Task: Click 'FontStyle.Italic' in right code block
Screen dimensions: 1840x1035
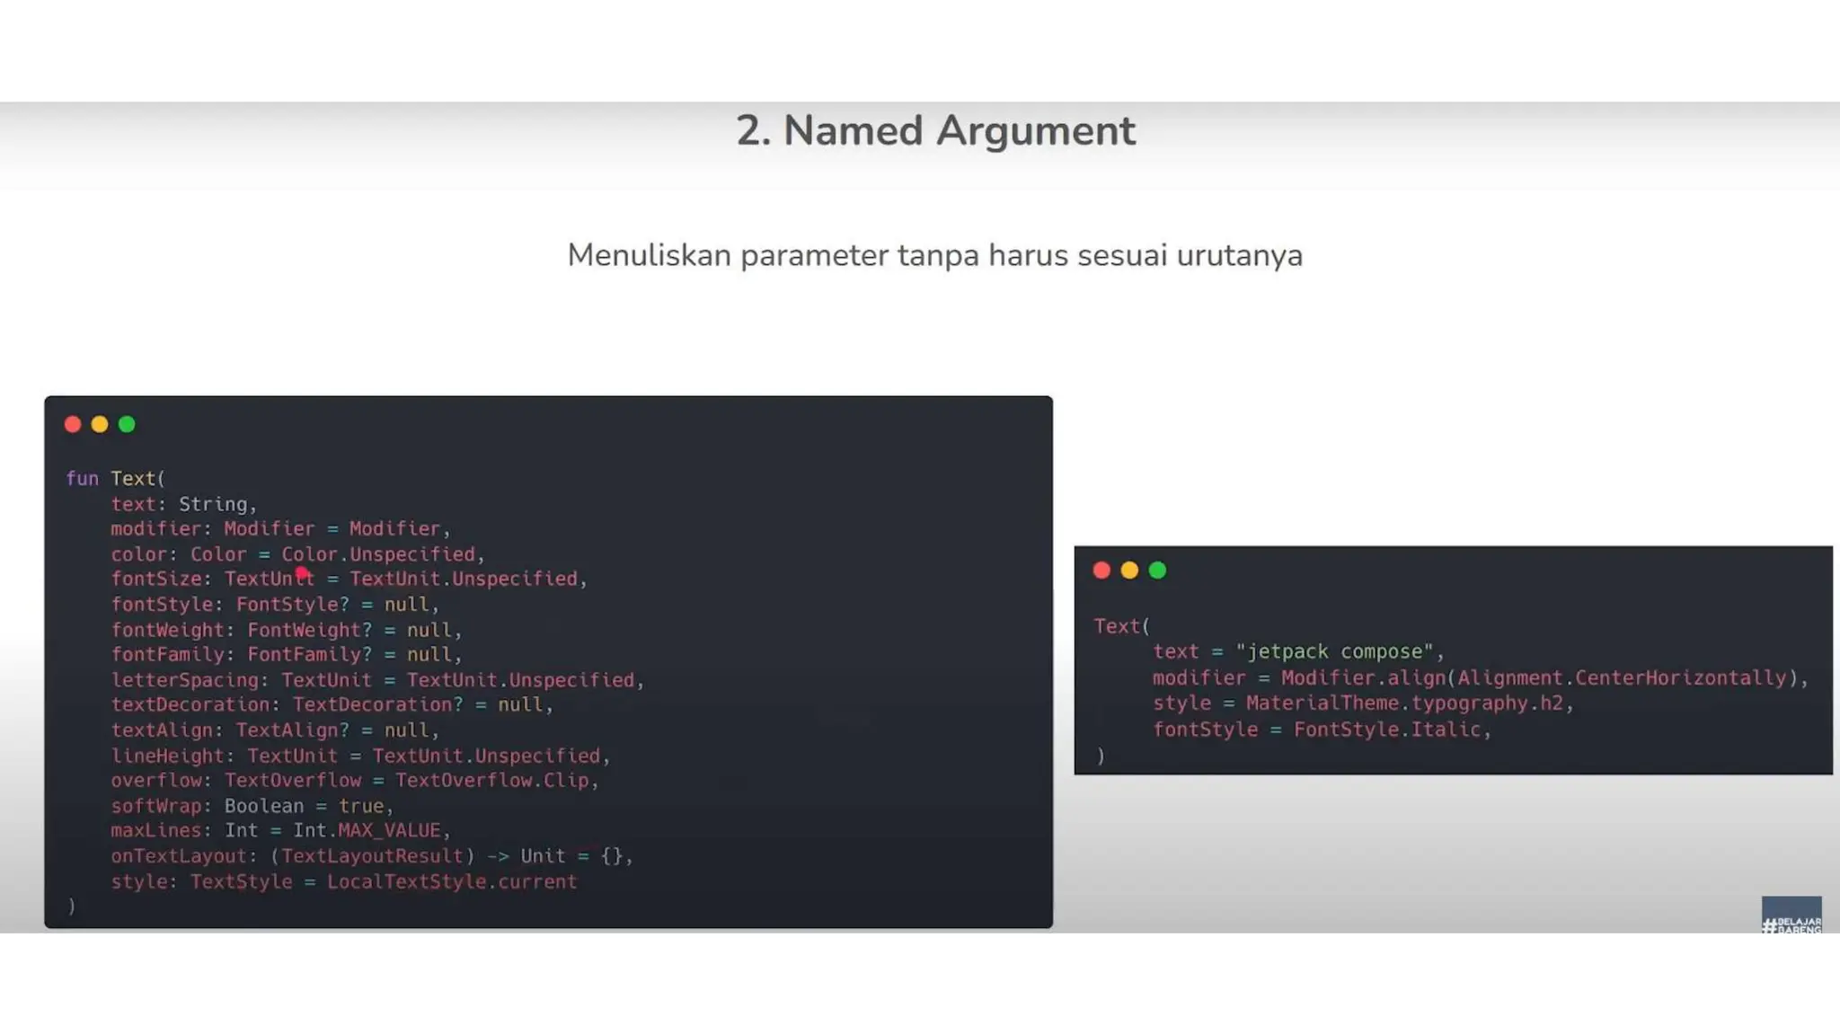Action: 1386,729
